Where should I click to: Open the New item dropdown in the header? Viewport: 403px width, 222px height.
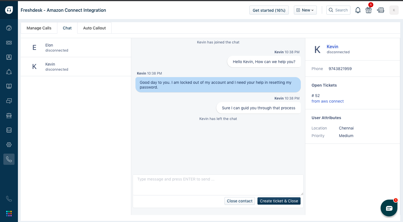[x=305, y=10]
